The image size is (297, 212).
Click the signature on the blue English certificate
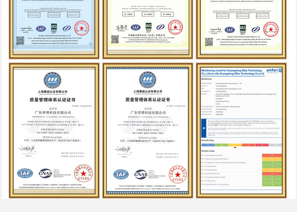[26, 29]
